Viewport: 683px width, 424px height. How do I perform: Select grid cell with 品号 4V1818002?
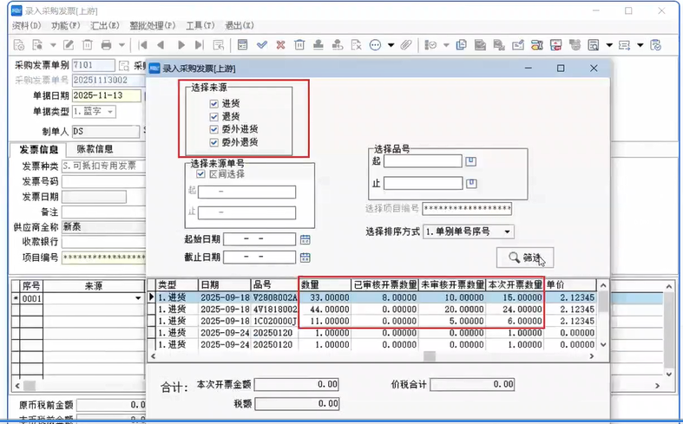[275, 309]
